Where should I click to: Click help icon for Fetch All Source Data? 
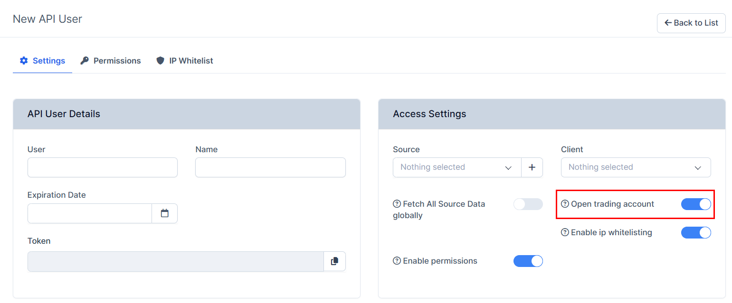pyautogui.click(x=397, y=204)
